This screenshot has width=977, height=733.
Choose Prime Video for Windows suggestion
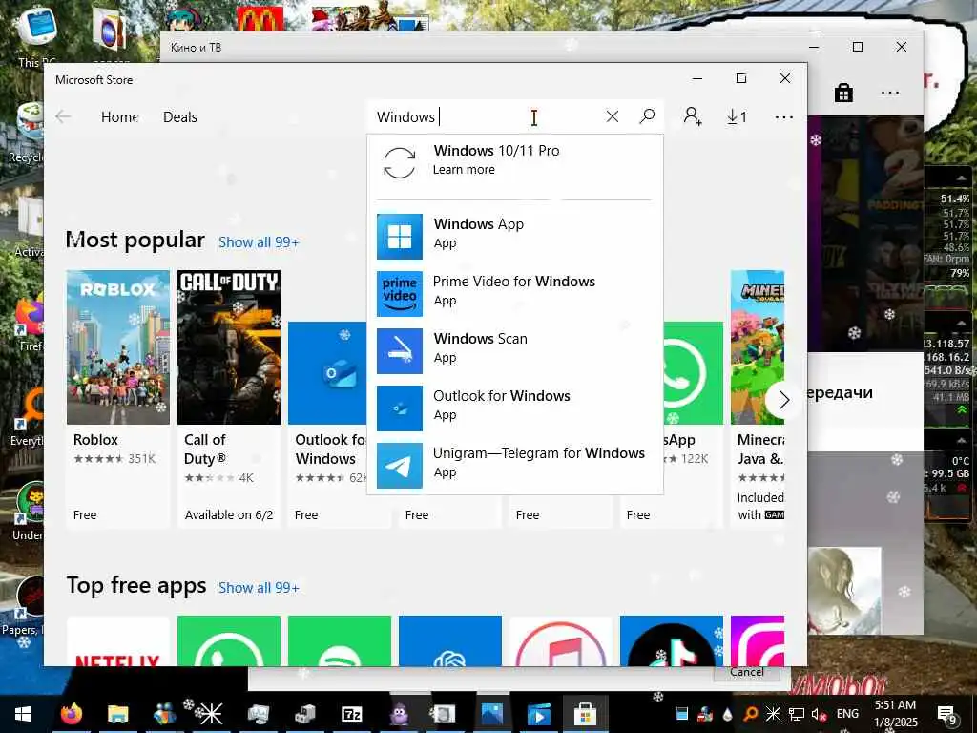coord(514,294)
